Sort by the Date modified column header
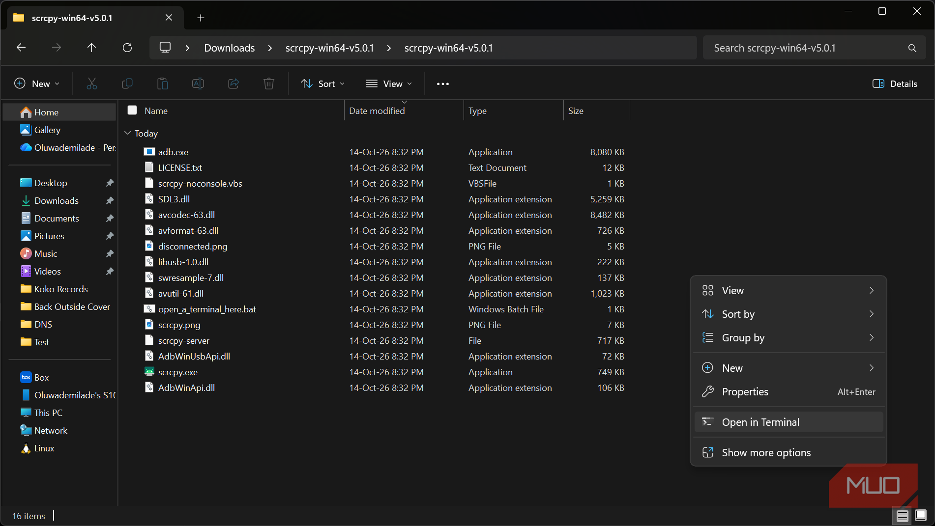This screenshot has height=526, width=935. coord(403,111)
